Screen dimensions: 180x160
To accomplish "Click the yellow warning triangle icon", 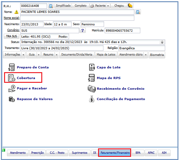I will [16, 12].
